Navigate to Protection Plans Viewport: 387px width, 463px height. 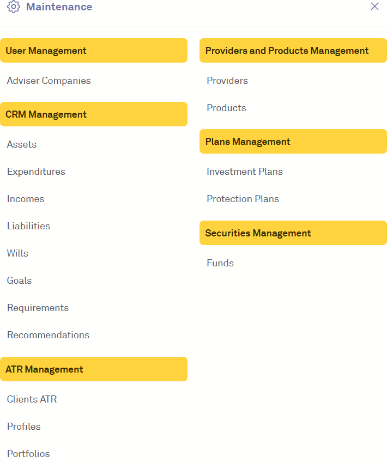click(x=243, y=199)
